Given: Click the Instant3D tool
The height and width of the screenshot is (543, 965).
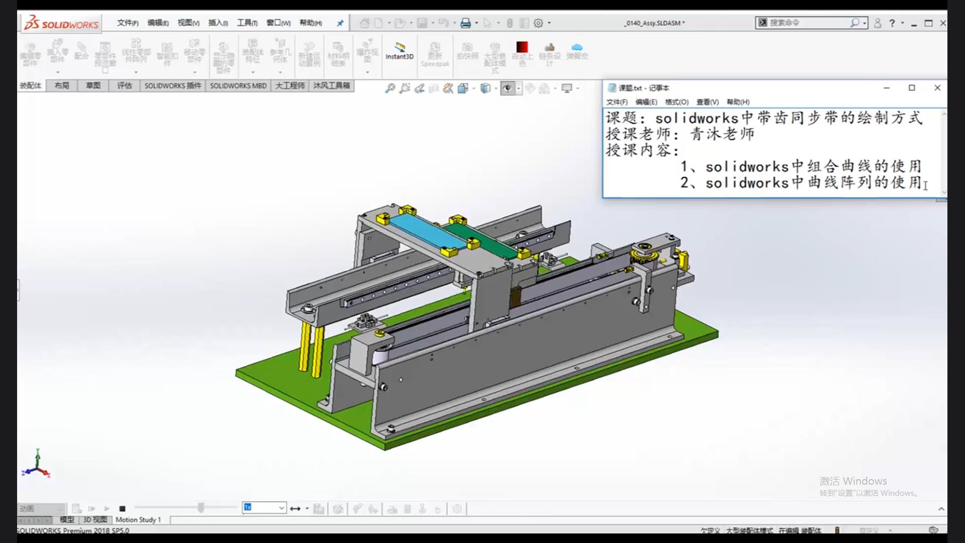Looking at the screenshot, I should (400, 51).
